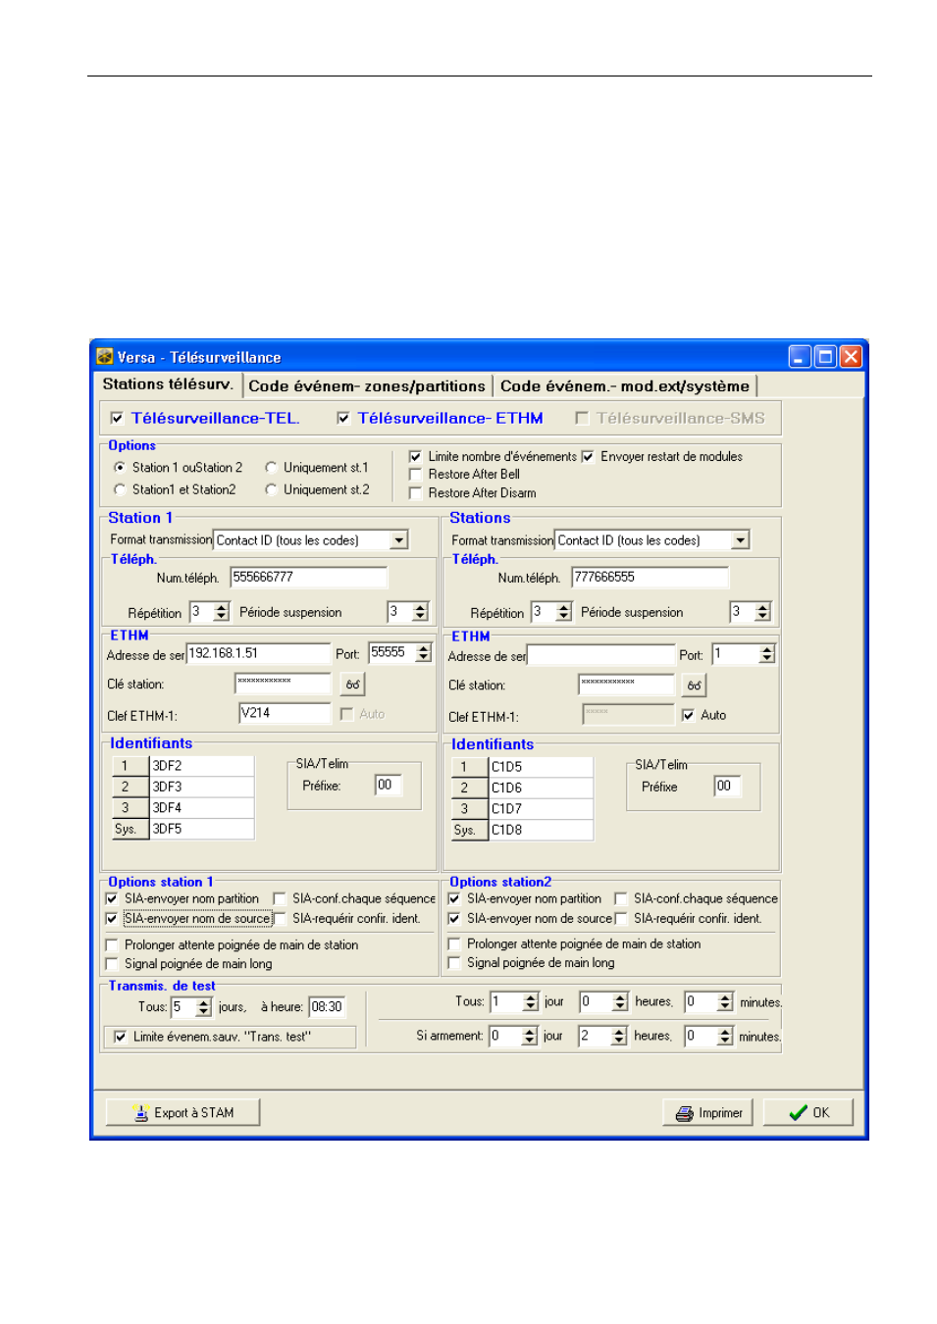
Task: Select identifier C1D5 in Station 2 list
Action: (x=542, y=767)
